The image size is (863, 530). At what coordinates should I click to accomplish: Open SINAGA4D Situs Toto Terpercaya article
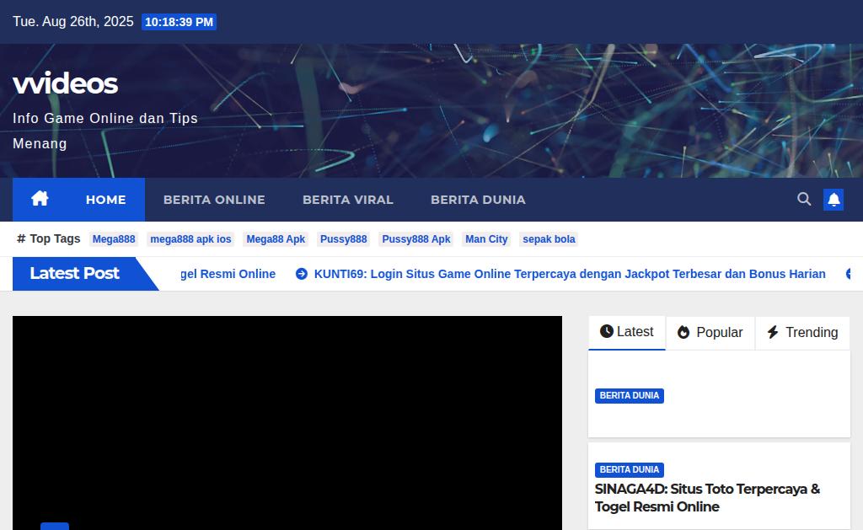click(x=707, y=497)
